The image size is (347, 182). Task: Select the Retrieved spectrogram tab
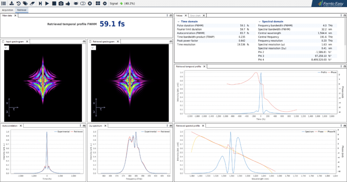[x=104, y=41]
